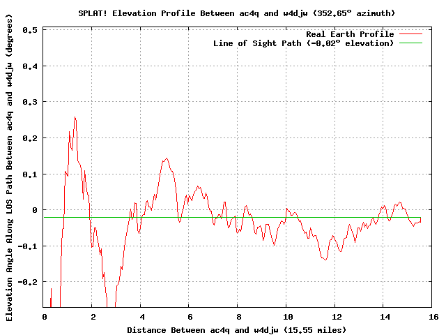Click the green legend line sample

pyautogui.click(x=410, y=43)
